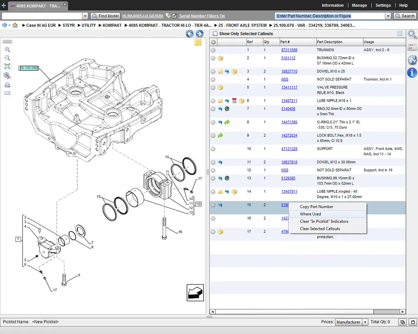
Task: Open part number link 87311589
Action: (289, 50)
